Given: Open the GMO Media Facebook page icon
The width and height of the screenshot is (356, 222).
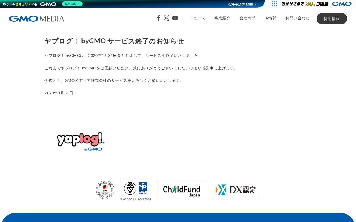Looking at the screenshot, I should tap(159, 18).
